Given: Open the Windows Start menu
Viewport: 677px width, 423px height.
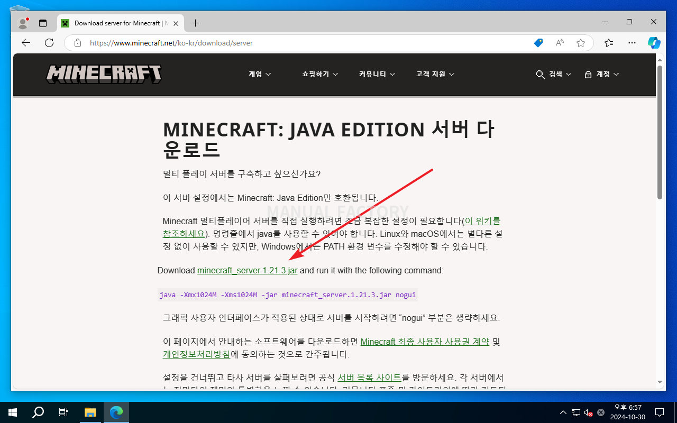Looking at the screenshot, I should tap(13, 412).
